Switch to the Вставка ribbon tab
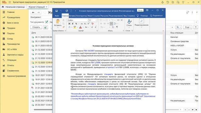The image size is (201, 113). [72, 16]
